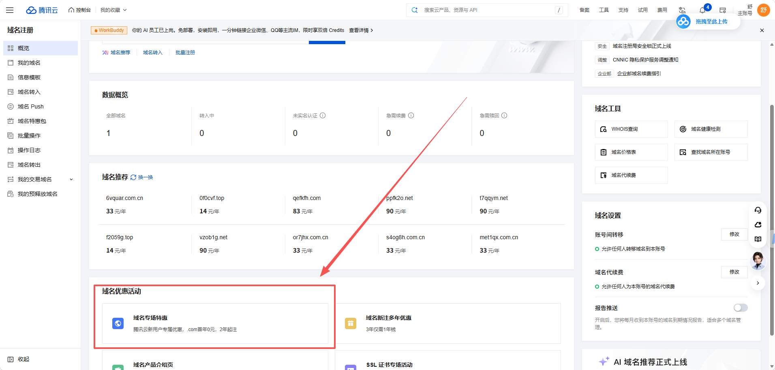Open the notice CNNIC 隐私保护服务调整通知
The image size is (775, 370).
click(645, 60)
